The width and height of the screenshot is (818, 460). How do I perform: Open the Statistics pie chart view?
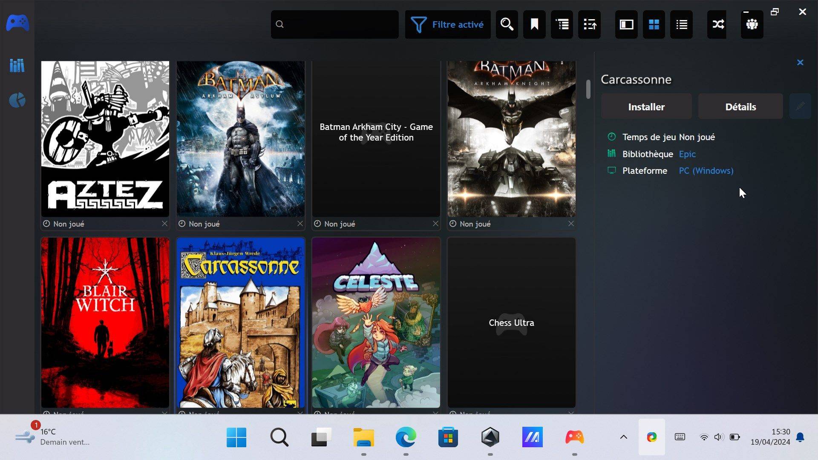[x=17, y=101]
